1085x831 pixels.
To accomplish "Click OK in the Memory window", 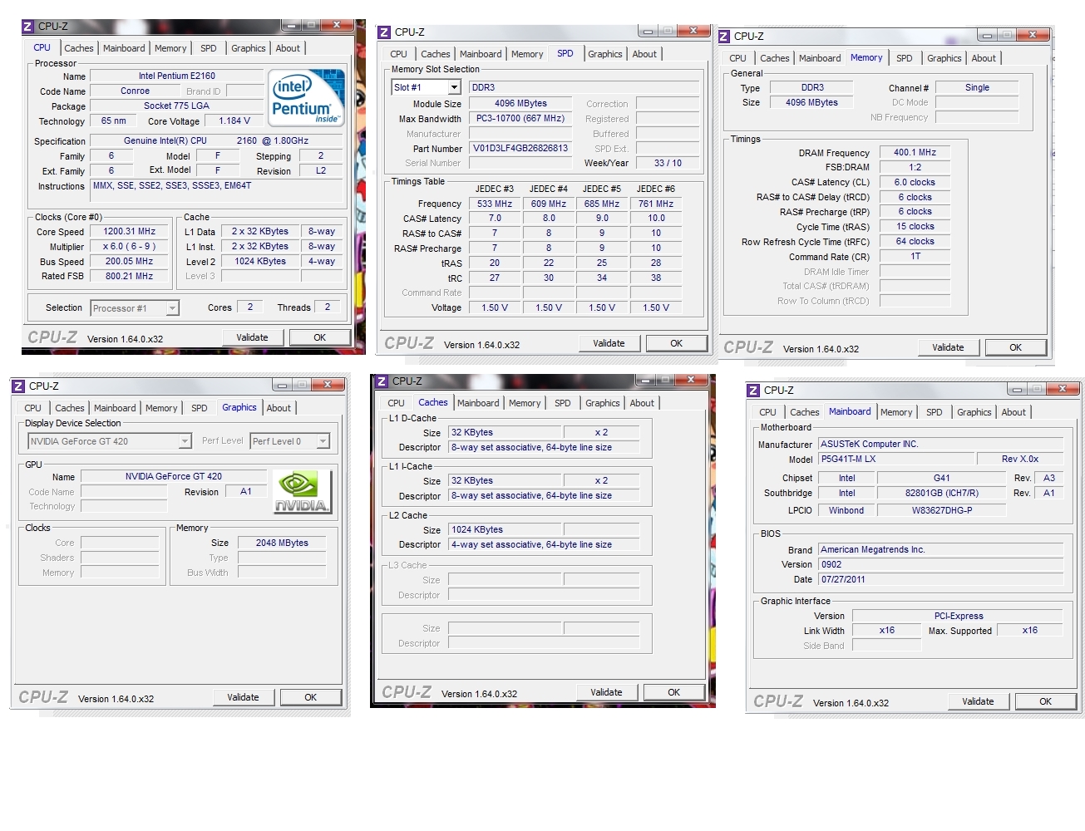I will 1016,347.
